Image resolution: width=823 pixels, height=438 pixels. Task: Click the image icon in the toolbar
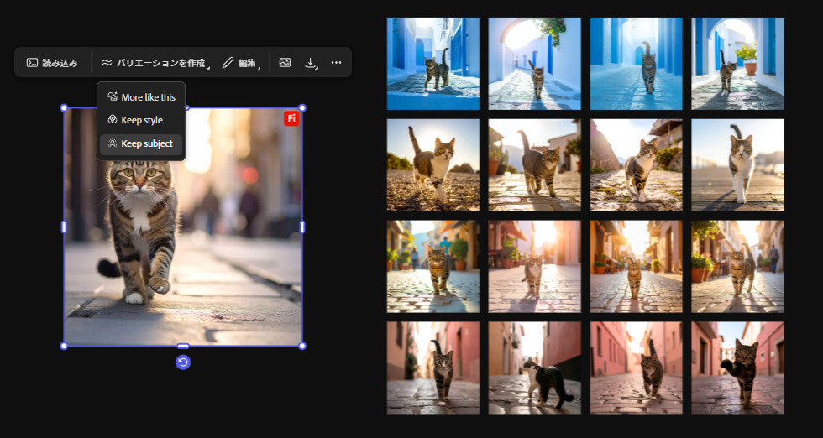285,63
